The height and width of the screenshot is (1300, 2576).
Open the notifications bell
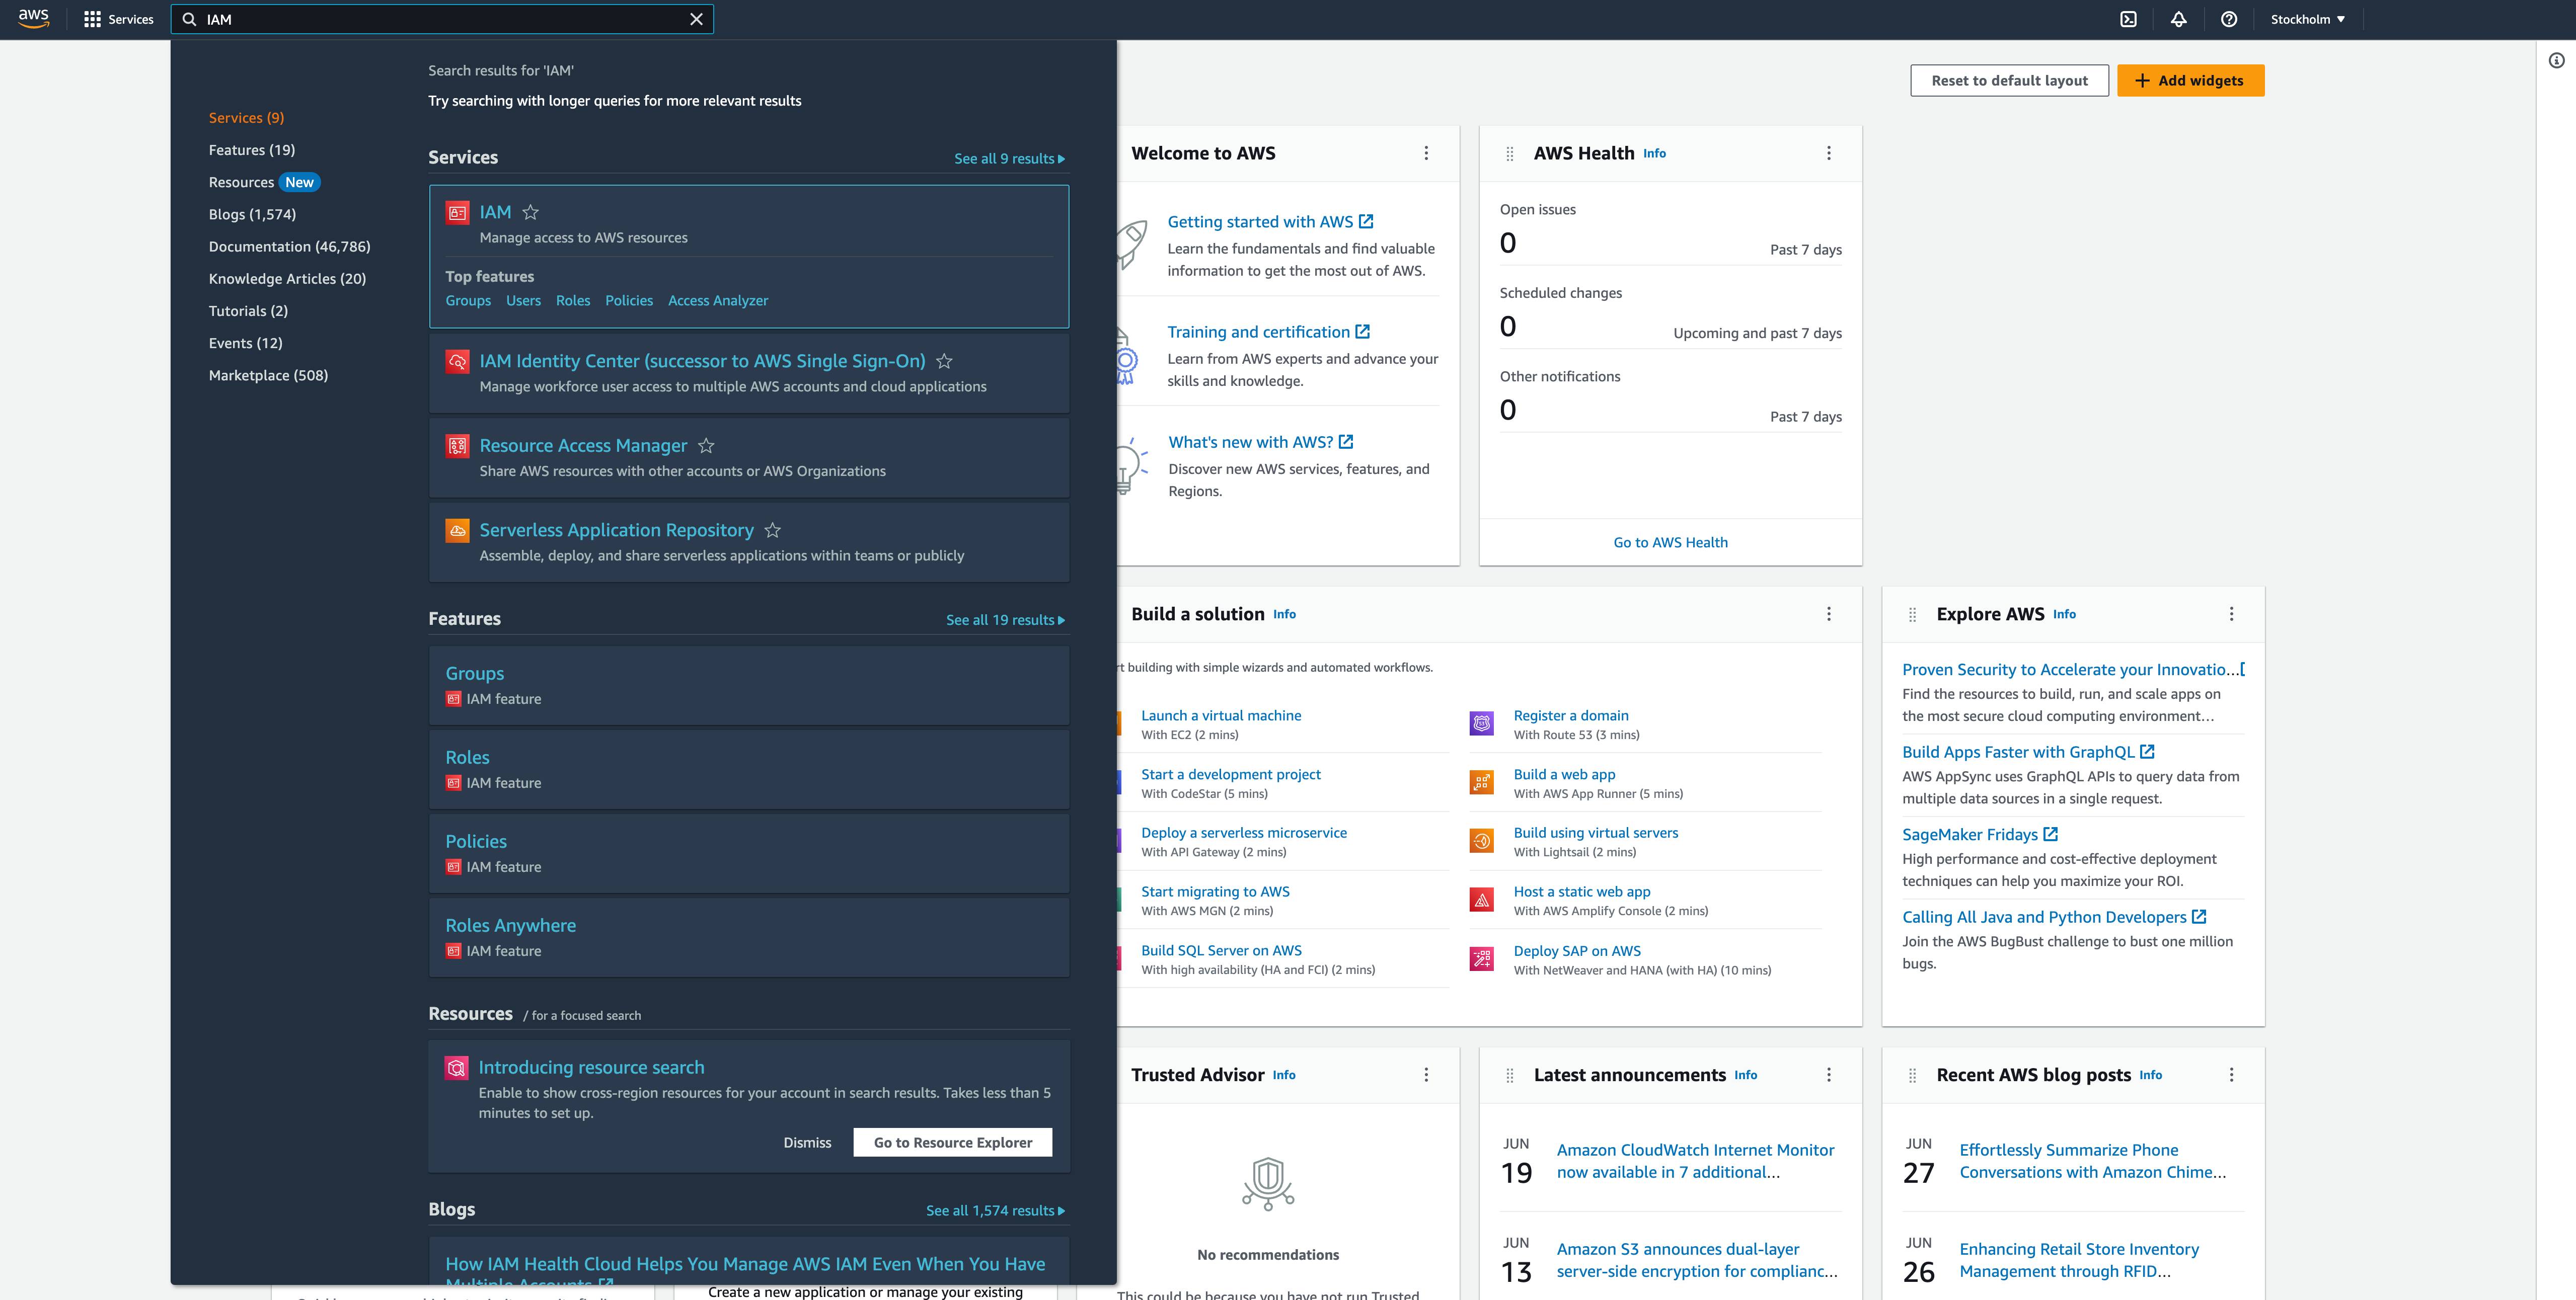pos(2179,19)
